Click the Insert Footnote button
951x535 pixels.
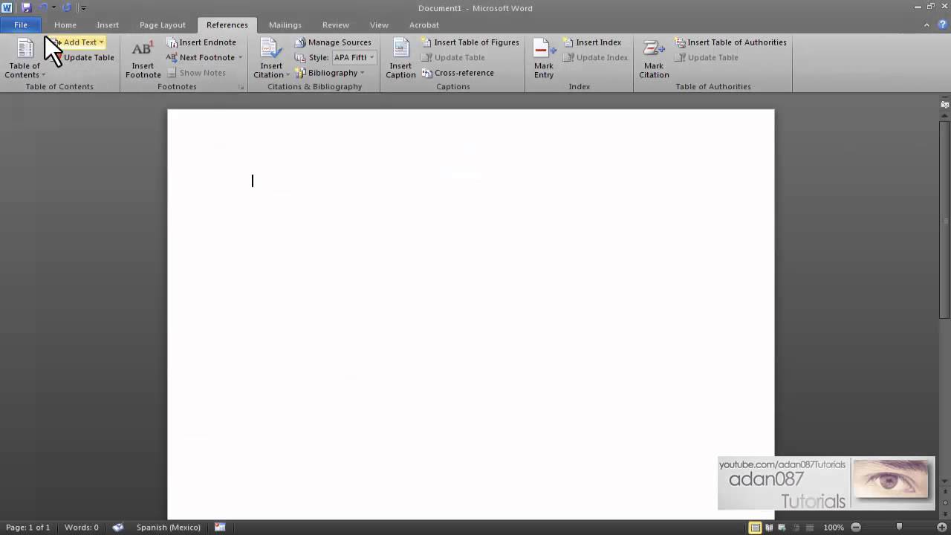(x=143, y=58)
